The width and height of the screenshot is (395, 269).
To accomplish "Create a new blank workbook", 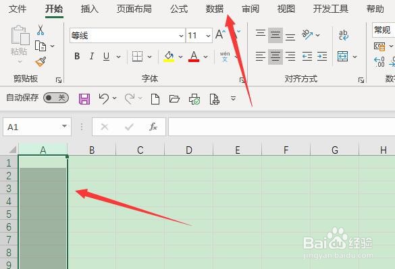I will point(155,99).
